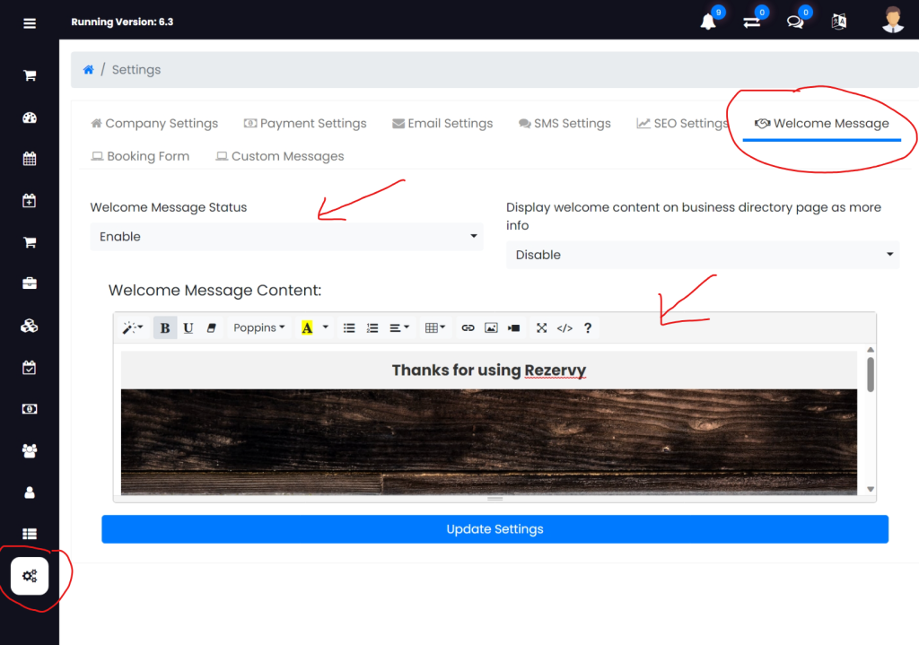Click Settings breadcrumb text
This screenshot has width=919, height=645.
136,70
